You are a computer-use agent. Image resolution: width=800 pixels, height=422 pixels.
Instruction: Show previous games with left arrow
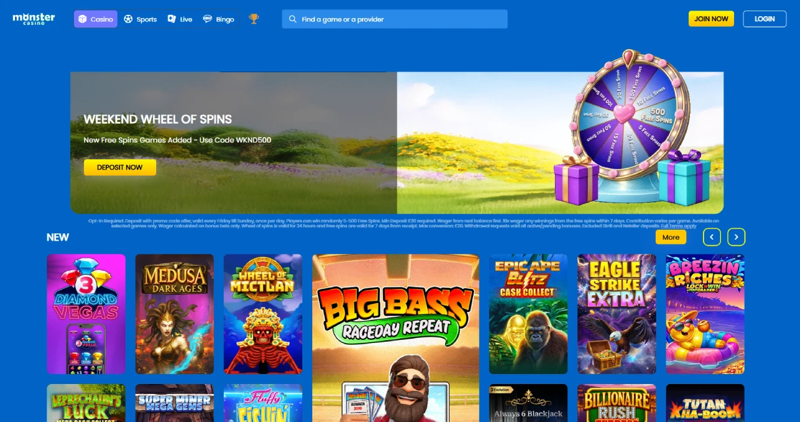(x=712, y=237)
